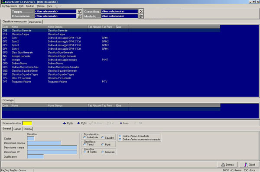Viewport: 260px width, 172px height.
Task: Click the Tab Punti column header in top table
Action: (108, 27)
